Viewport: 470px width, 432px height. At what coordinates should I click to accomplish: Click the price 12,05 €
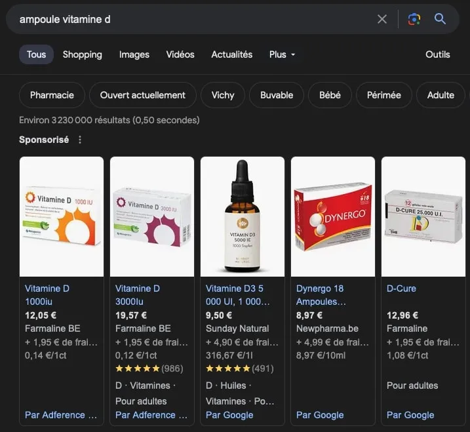coord(41,315)
